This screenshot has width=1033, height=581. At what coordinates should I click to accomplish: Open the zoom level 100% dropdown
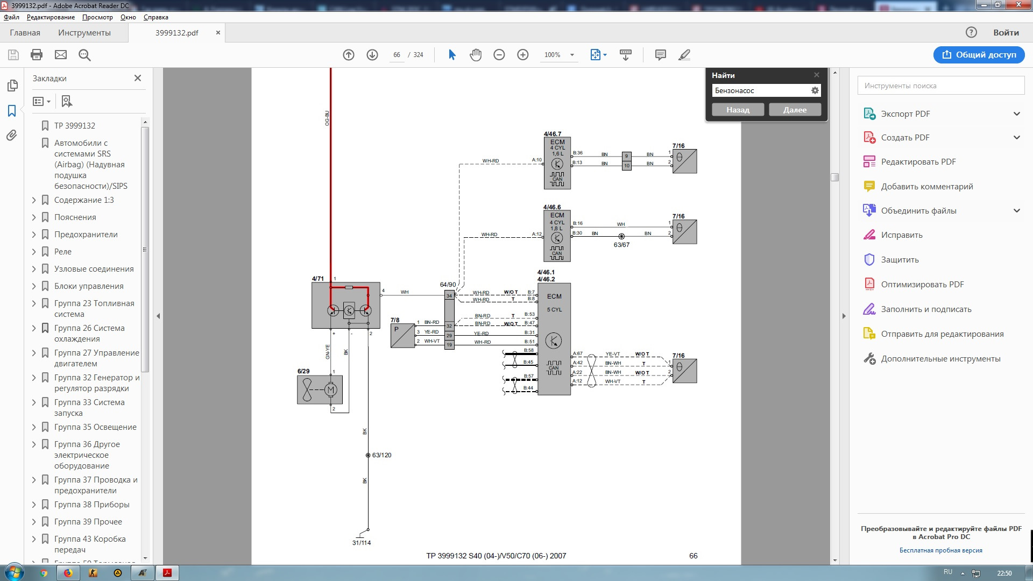572,55
